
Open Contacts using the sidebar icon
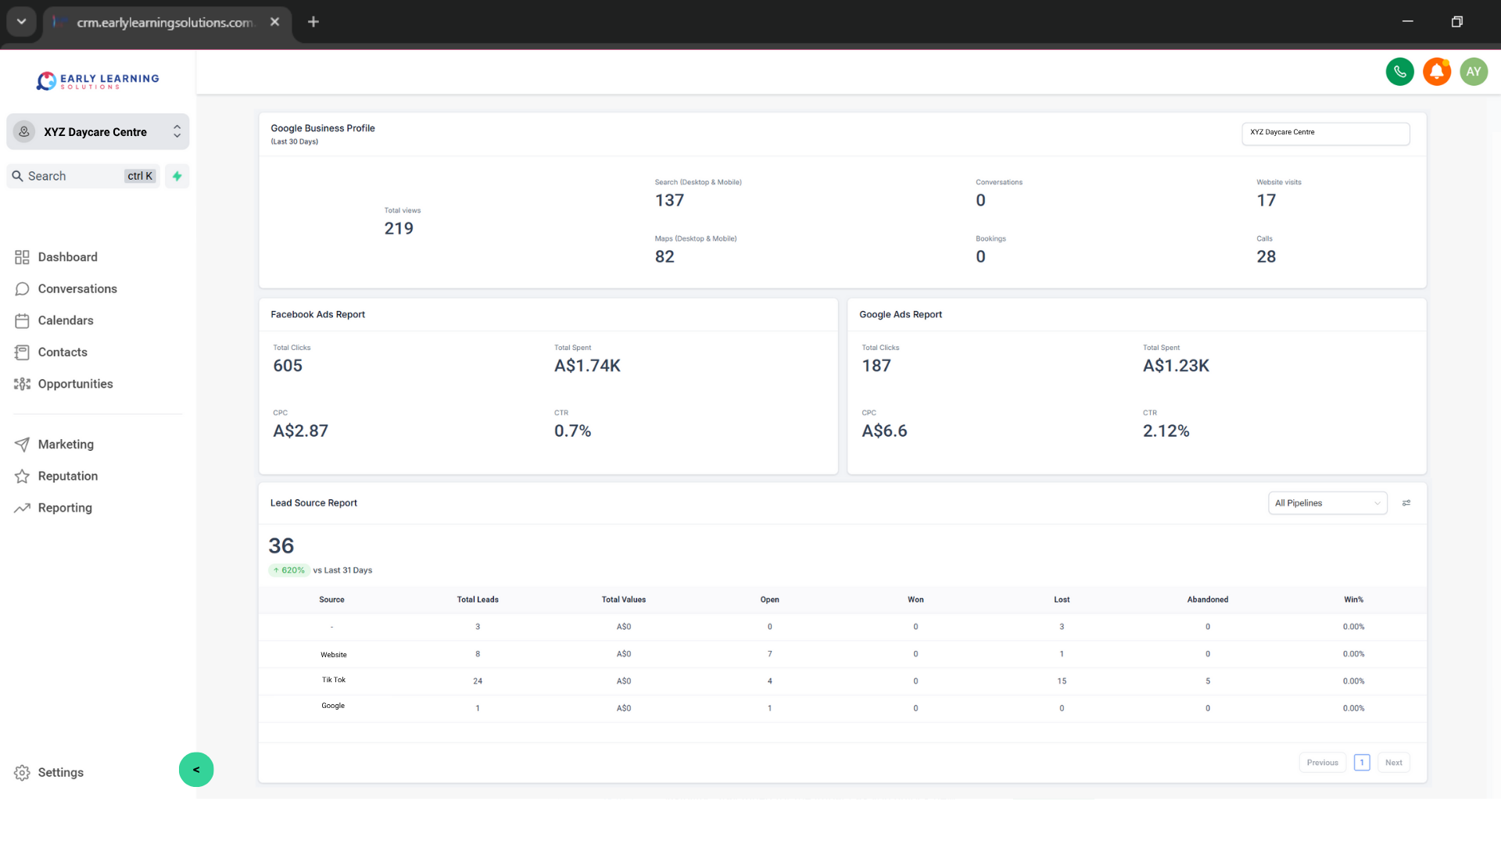23,352
